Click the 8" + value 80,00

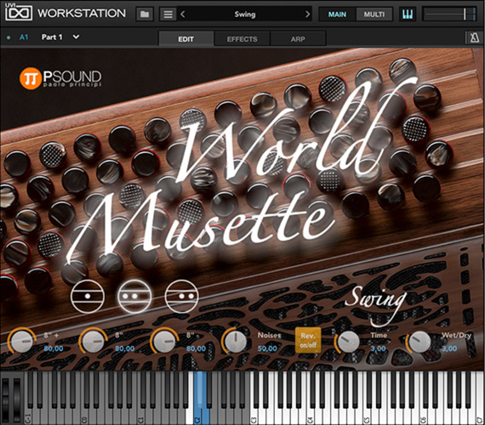tap(53, 348)
